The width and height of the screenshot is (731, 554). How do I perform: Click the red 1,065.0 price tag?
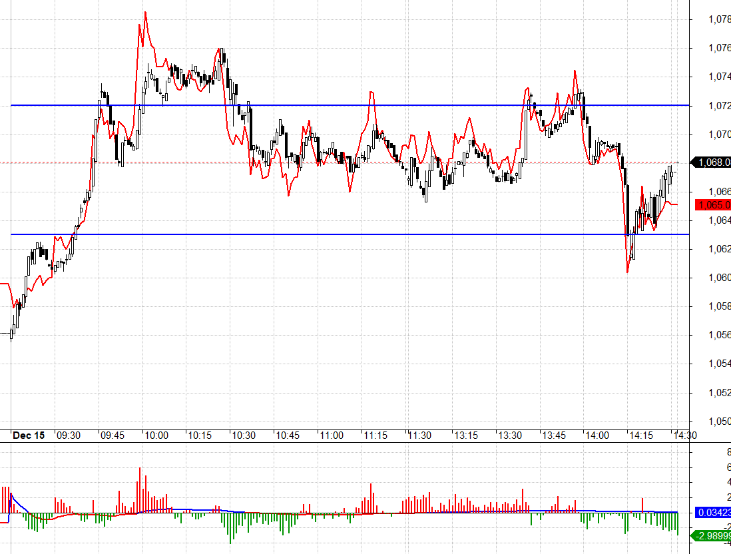(712, 205)
